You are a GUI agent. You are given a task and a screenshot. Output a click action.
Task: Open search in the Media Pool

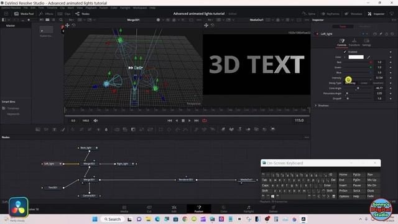(61, 20)
